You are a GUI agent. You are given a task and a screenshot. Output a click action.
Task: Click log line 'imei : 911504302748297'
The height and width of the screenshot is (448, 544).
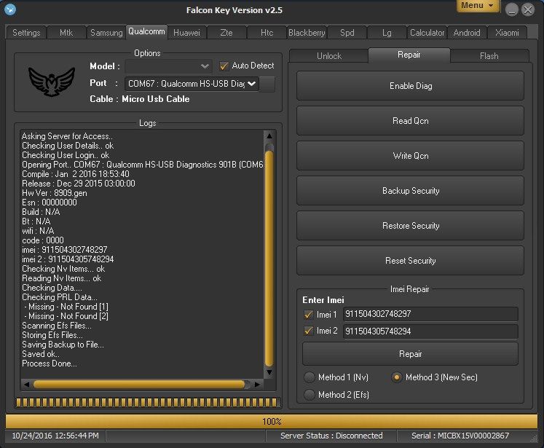(65, 250)
